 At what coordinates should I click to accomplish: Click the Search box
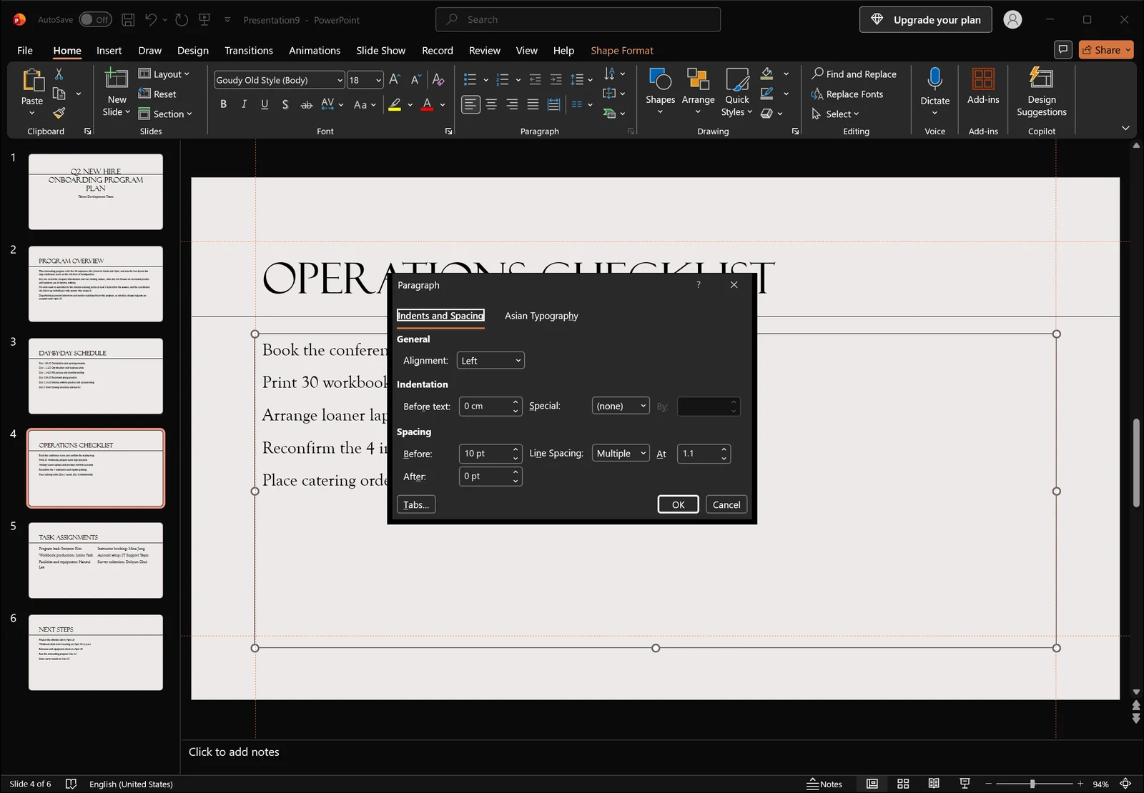click(578, 20)
